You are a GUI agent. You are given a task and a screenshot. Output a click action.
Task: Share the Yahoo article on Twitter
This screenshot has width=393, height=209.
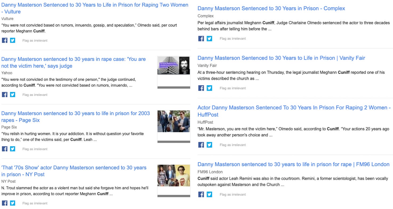pos(13,94)
